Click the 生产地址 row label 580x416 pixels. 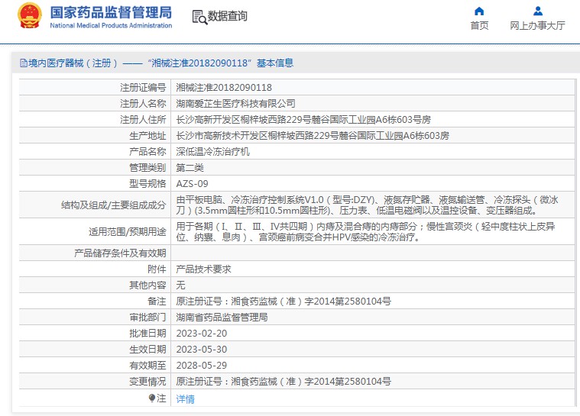click(x=147, y=136)
